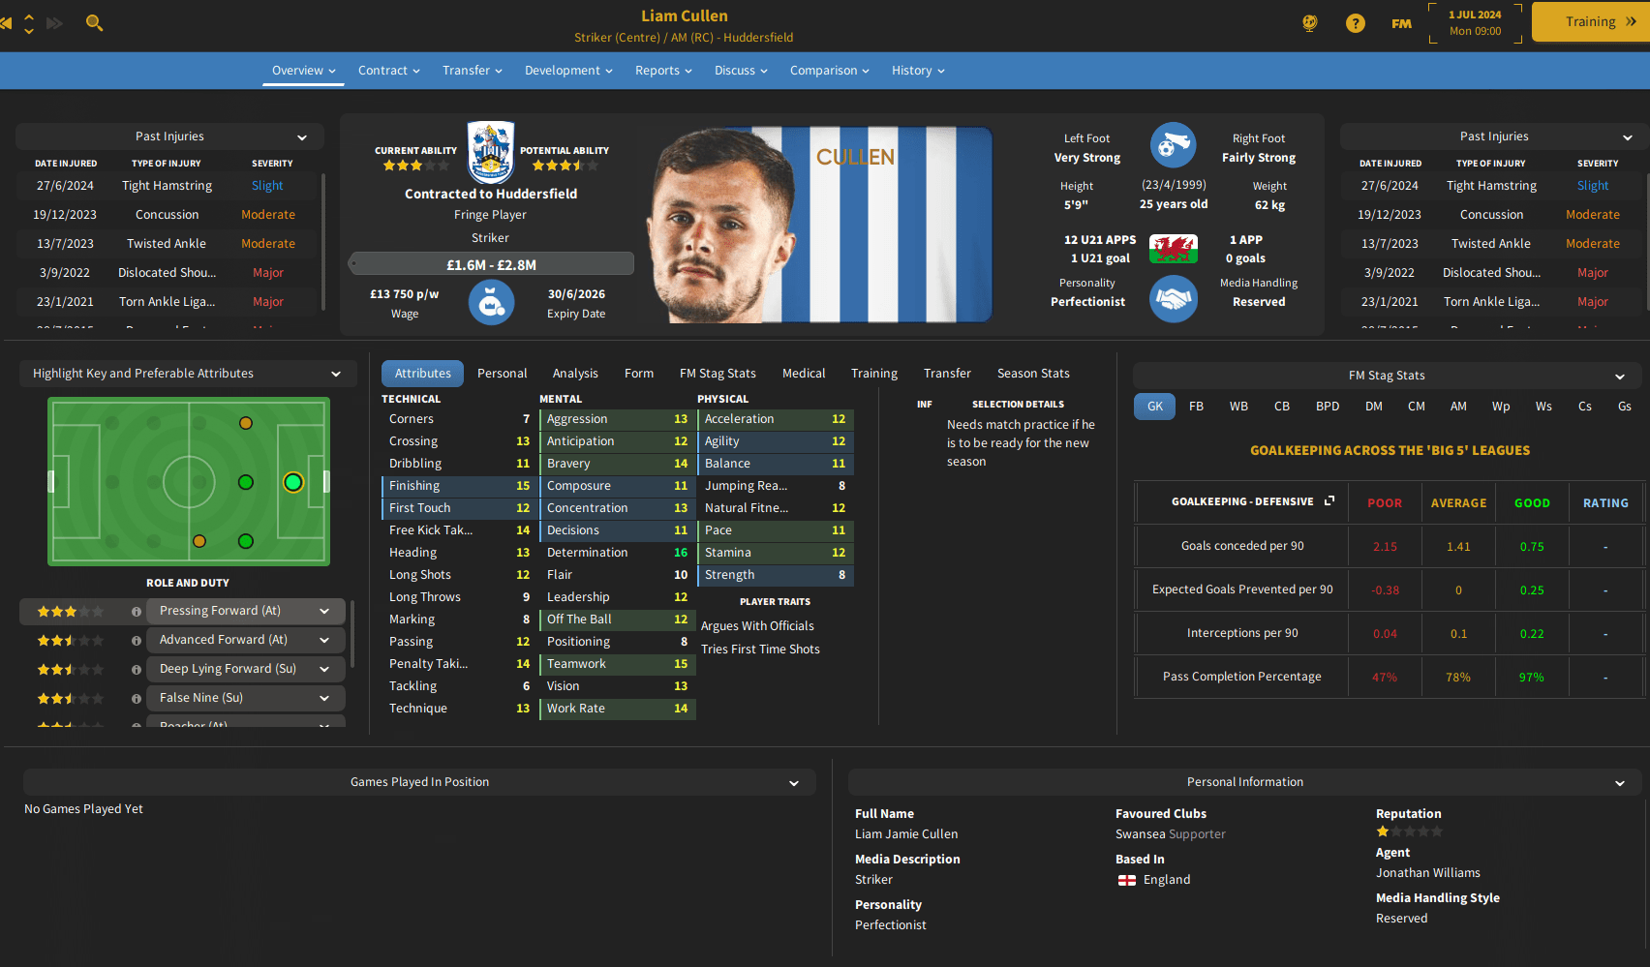Click the handshake personality icon
This screenshot has width=1650, height=967.
[1174, 299]
